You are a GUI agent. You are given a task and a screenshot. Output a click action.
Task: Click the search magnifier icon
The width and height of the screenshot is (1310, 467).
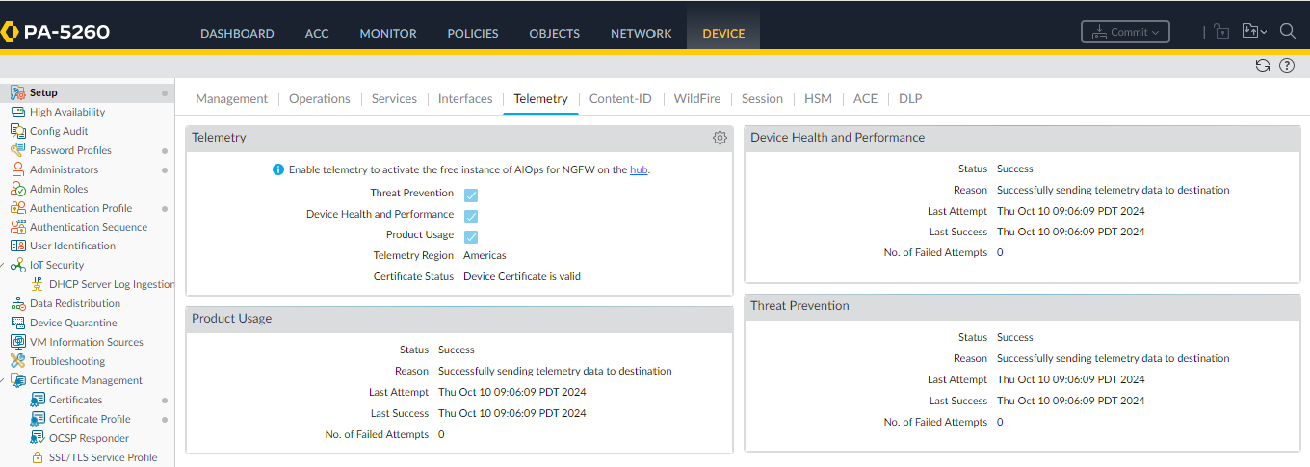[x=1287, y=32]
